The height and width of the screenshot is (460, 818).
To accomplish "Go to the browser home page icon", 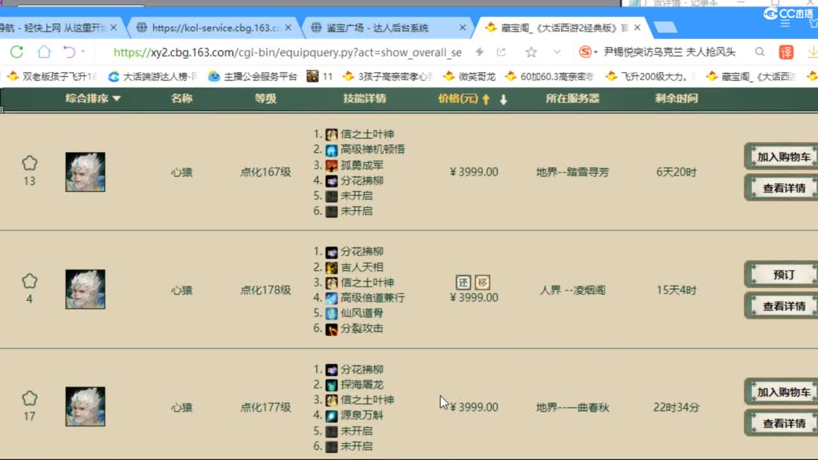I will (x=43, y=52).
